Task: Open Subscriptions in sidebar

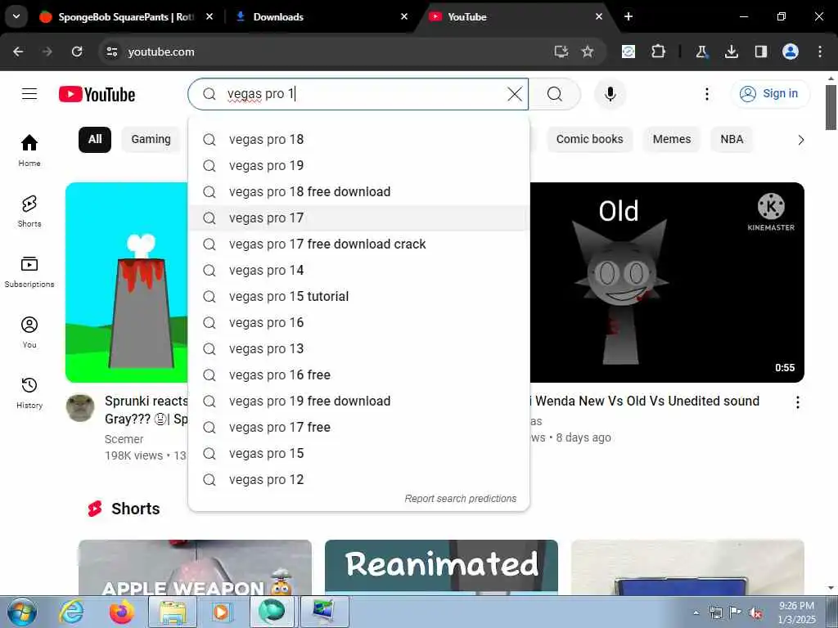Action: click(29, 271)
